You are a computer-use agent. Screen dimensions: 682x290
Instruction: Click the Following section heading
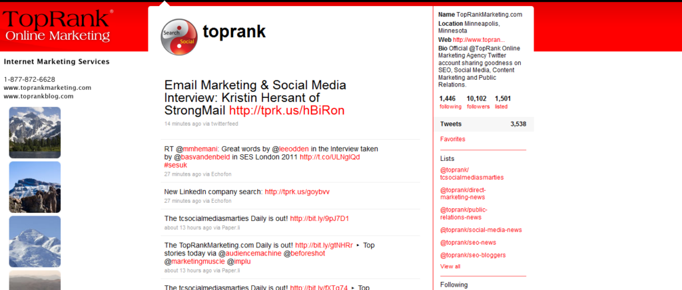(454, 285)
